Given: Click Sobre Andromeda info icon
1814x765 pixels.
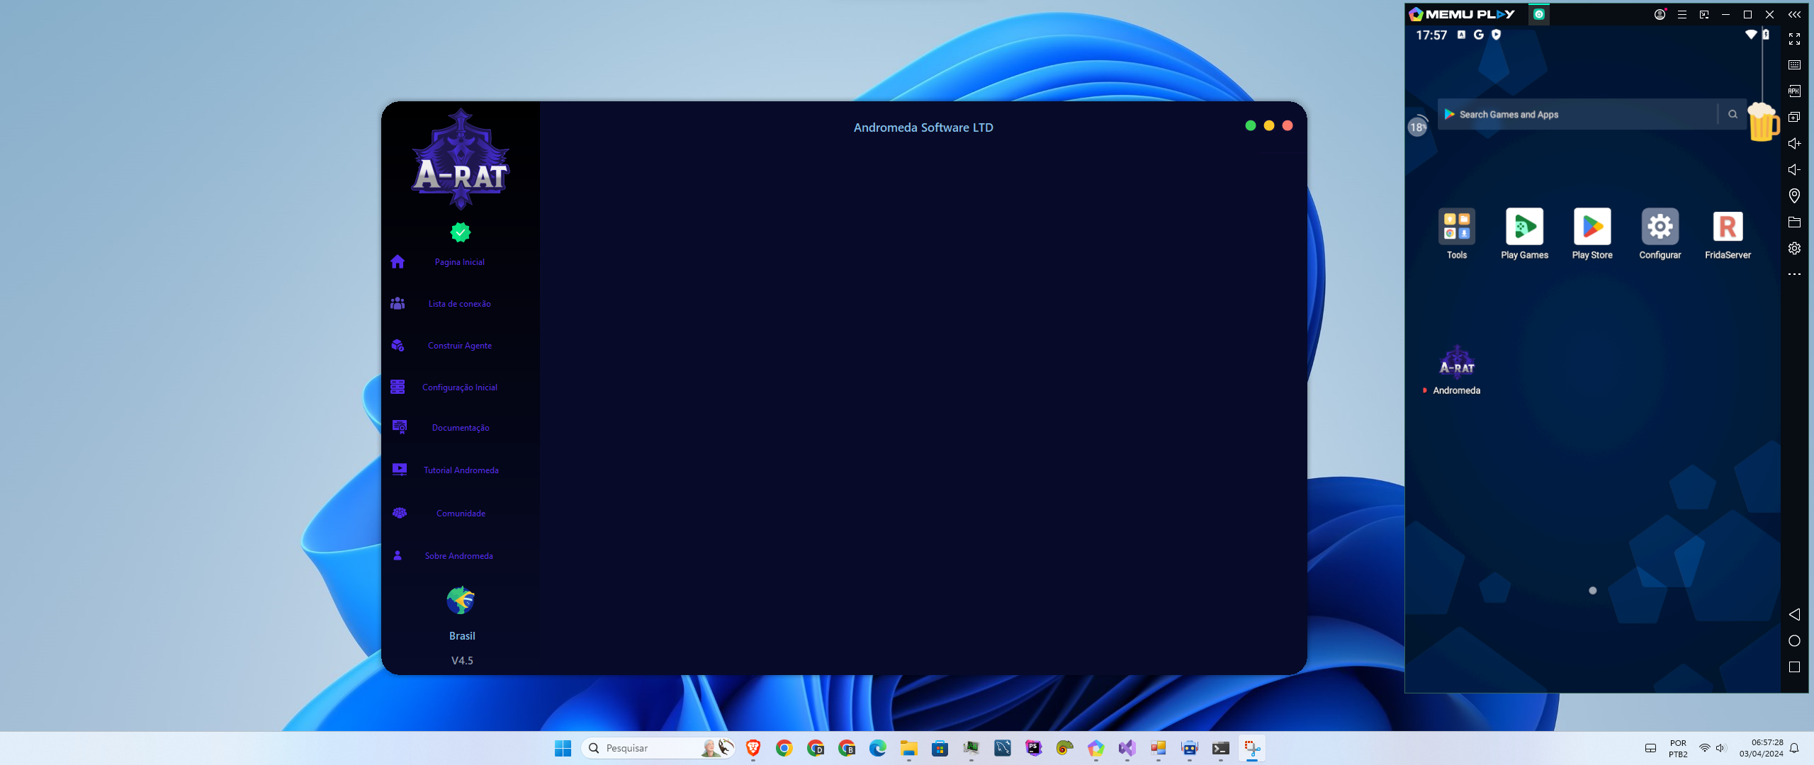Looking at the screenshot, I should coord(399,556).
